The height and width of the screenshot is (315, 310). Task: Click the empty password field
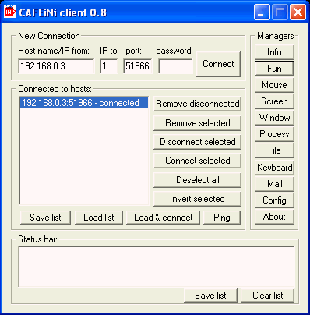176,66
